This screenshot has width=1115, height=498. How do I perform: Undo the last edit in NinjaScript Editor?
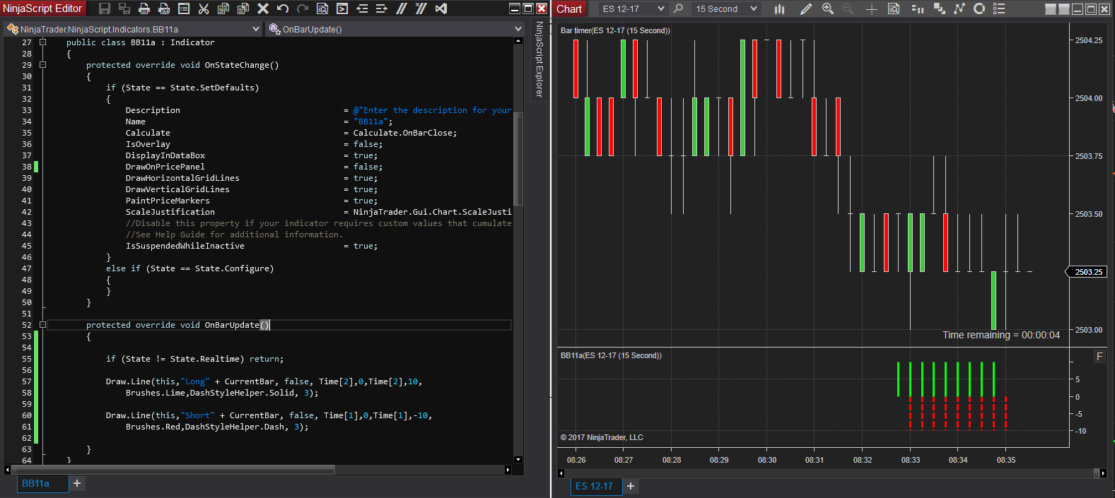(283, 8)
